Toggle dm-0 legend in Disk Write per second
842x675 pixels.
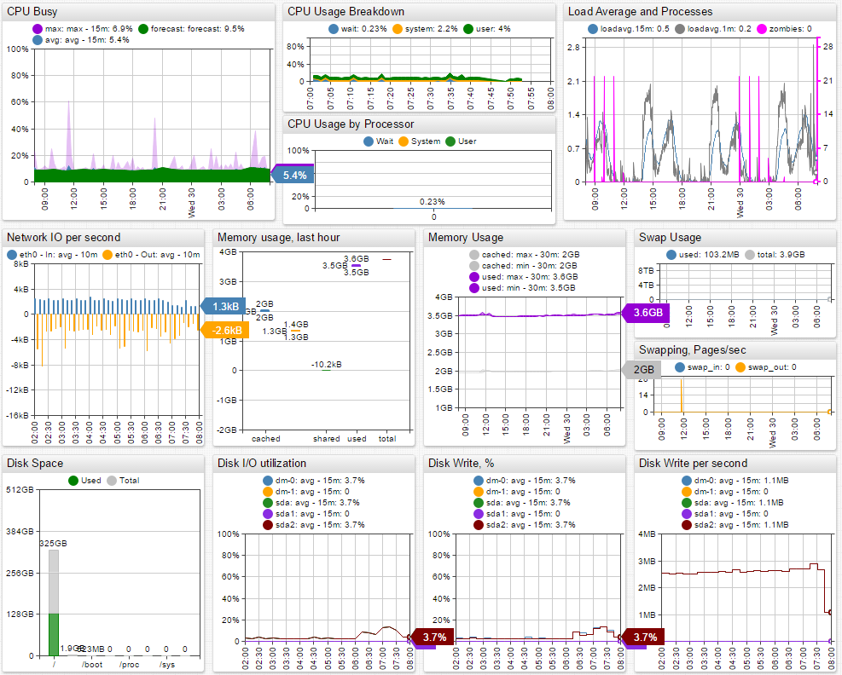pos(686,481)
